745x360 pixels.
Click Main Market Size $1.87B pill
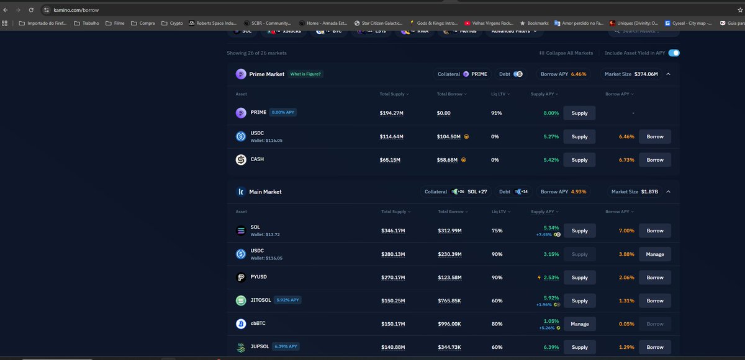634,191
